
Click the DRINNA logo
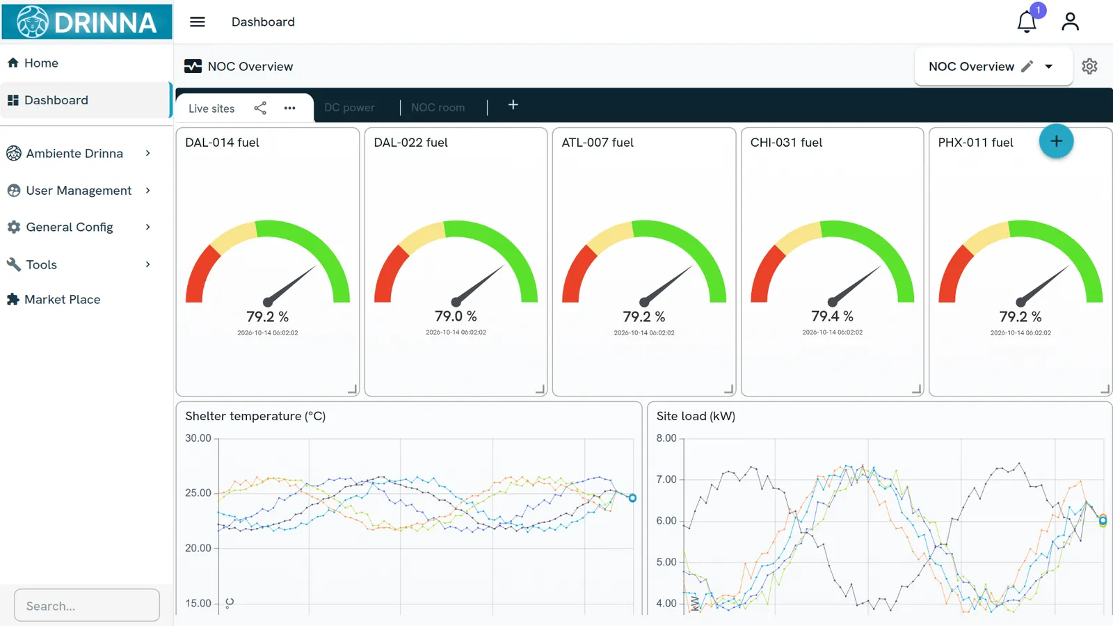87,22
